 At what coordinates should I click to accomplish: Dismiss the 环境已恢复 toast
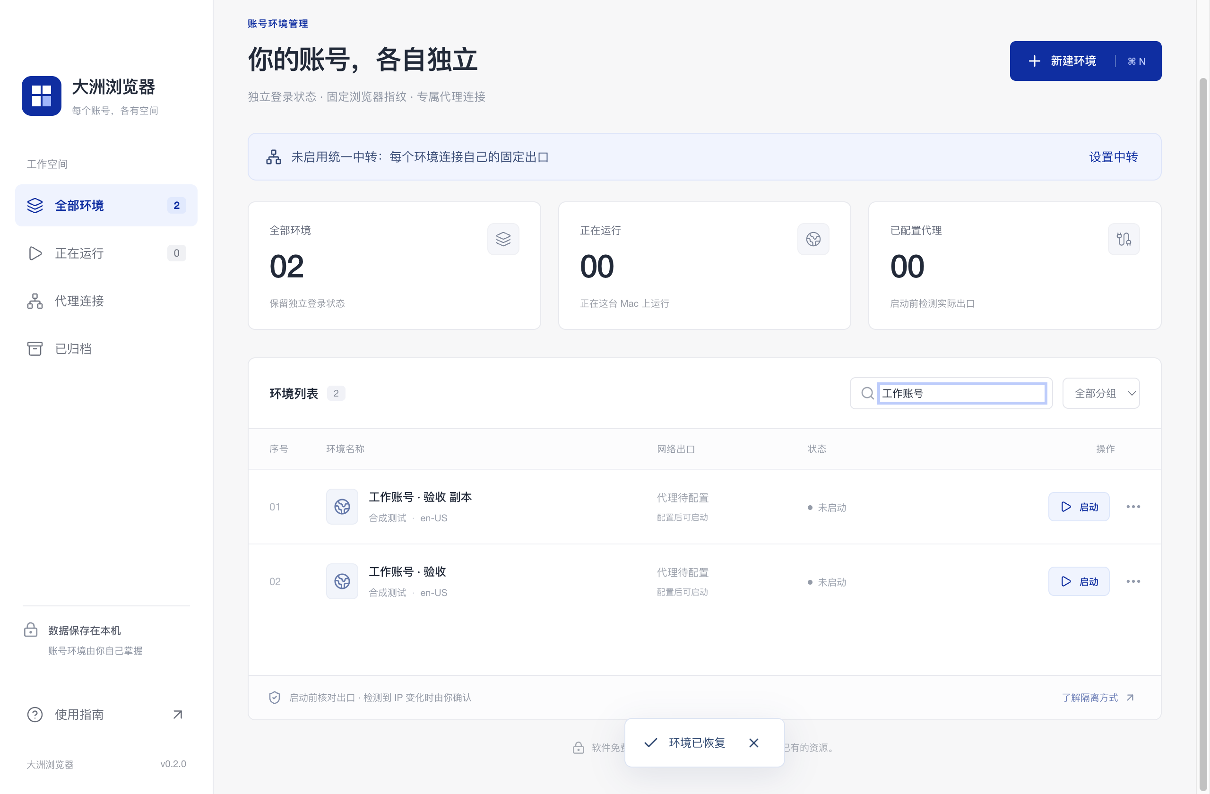tap(753, 743)
